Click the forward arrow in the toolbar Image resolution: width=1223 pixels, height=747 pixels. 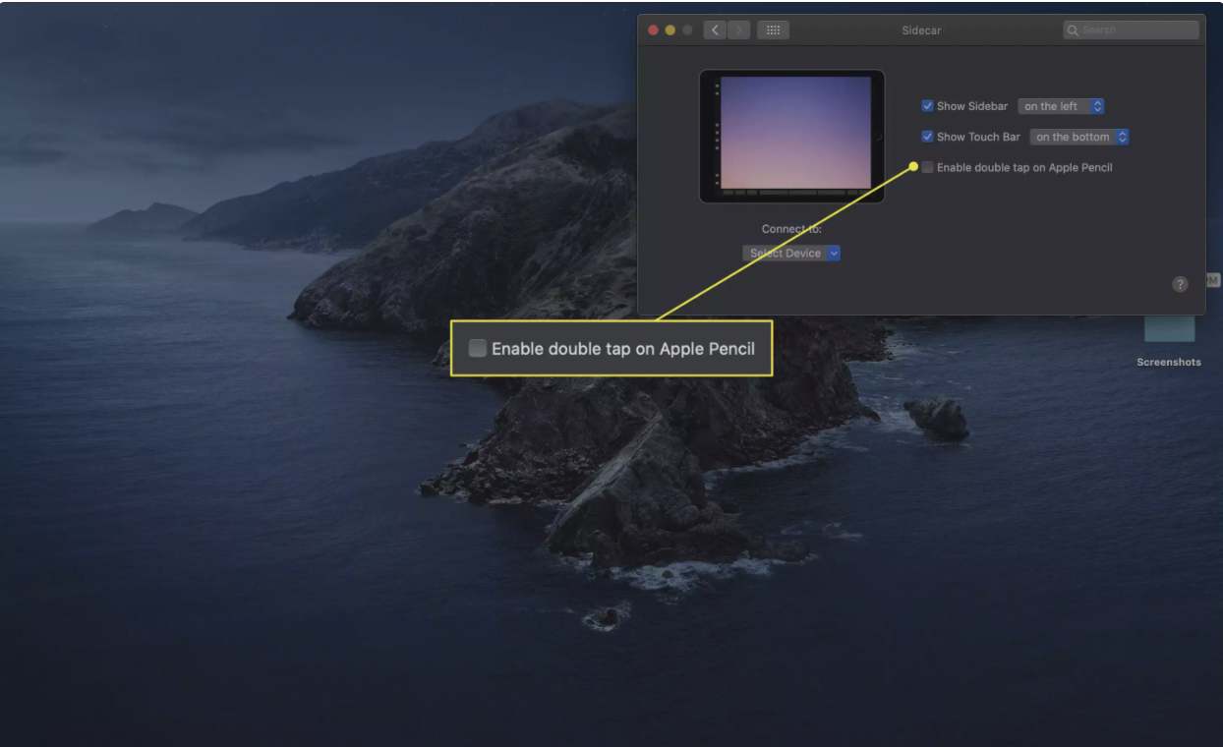pyautogui.click(x=737, y=29)
